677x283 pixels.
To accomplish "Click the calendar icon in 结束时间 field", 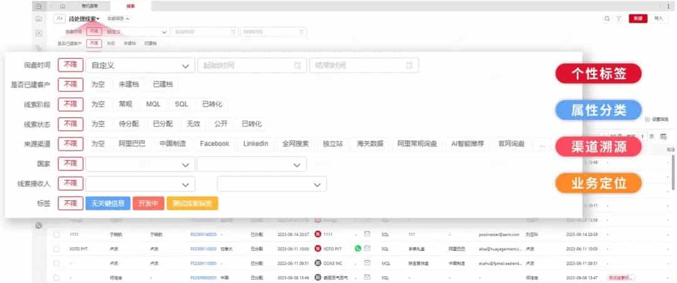I will click(x=409, y=65).
